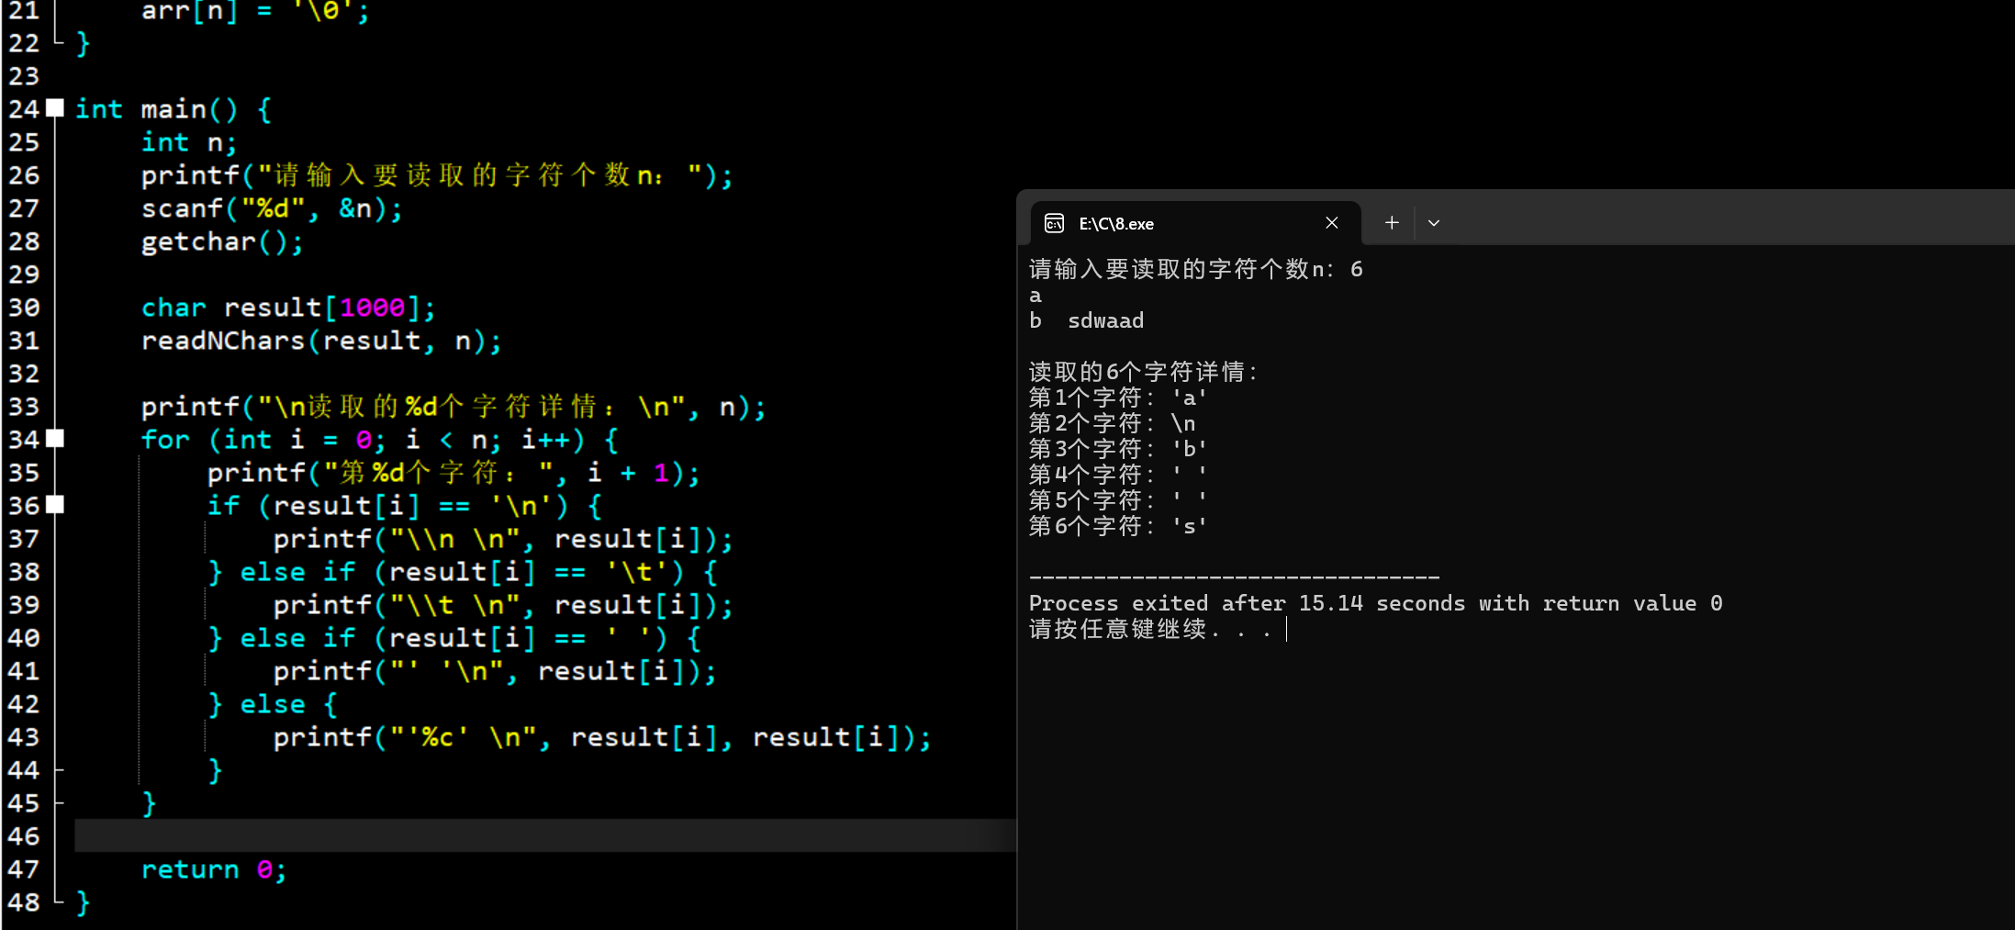Open a new terminal tab with the plus button

click(1392, 223)
